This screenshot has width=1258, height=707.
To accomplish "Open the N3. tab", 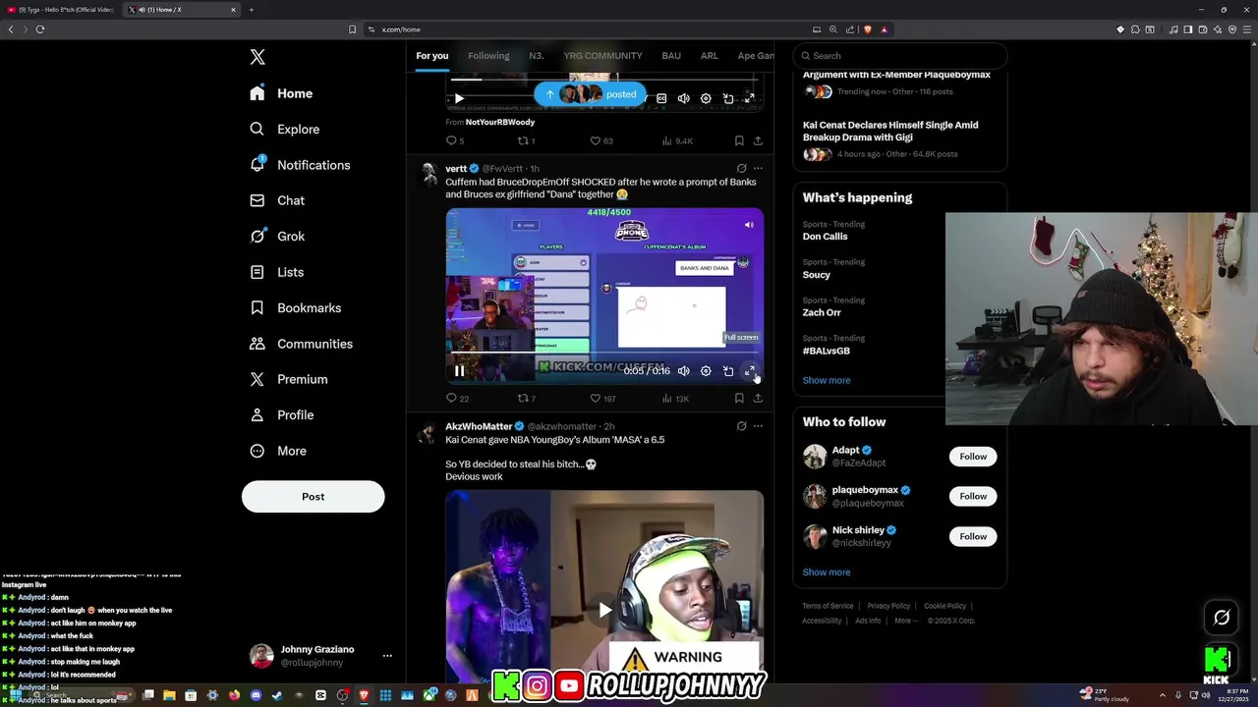I will click(x=537, y=56).
